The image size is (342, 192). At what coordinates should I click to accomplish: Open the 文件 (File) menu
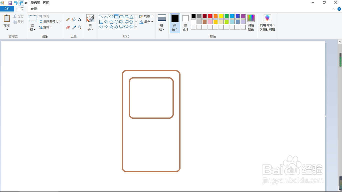click(7, 9)
